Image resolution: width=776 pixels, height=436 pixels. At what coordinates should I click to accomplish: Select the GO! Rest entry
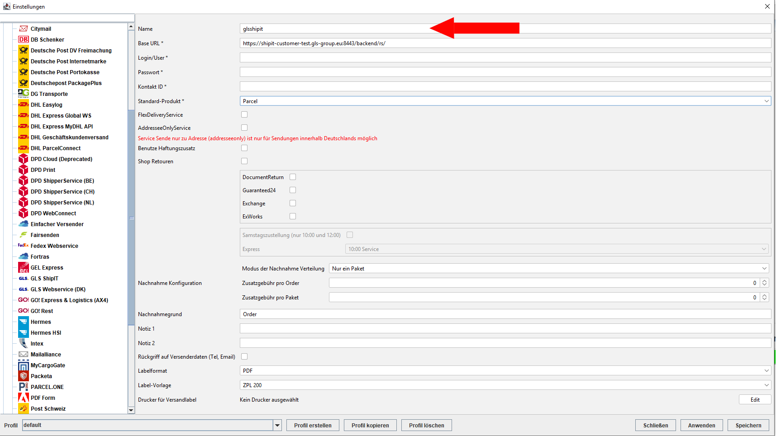[x=42, y=311]
